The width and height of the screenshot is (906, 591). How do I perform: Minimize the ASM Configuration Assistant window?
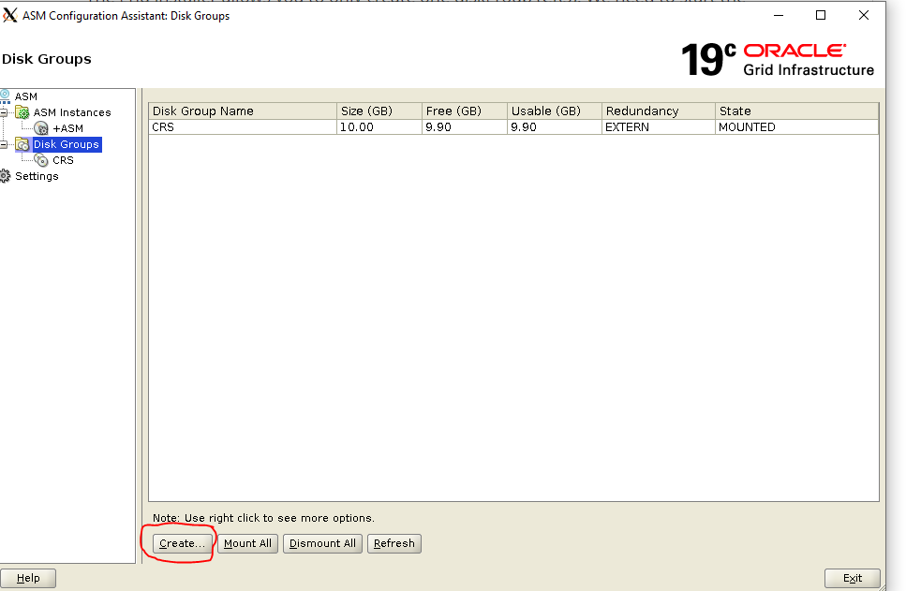coord(779,16)
